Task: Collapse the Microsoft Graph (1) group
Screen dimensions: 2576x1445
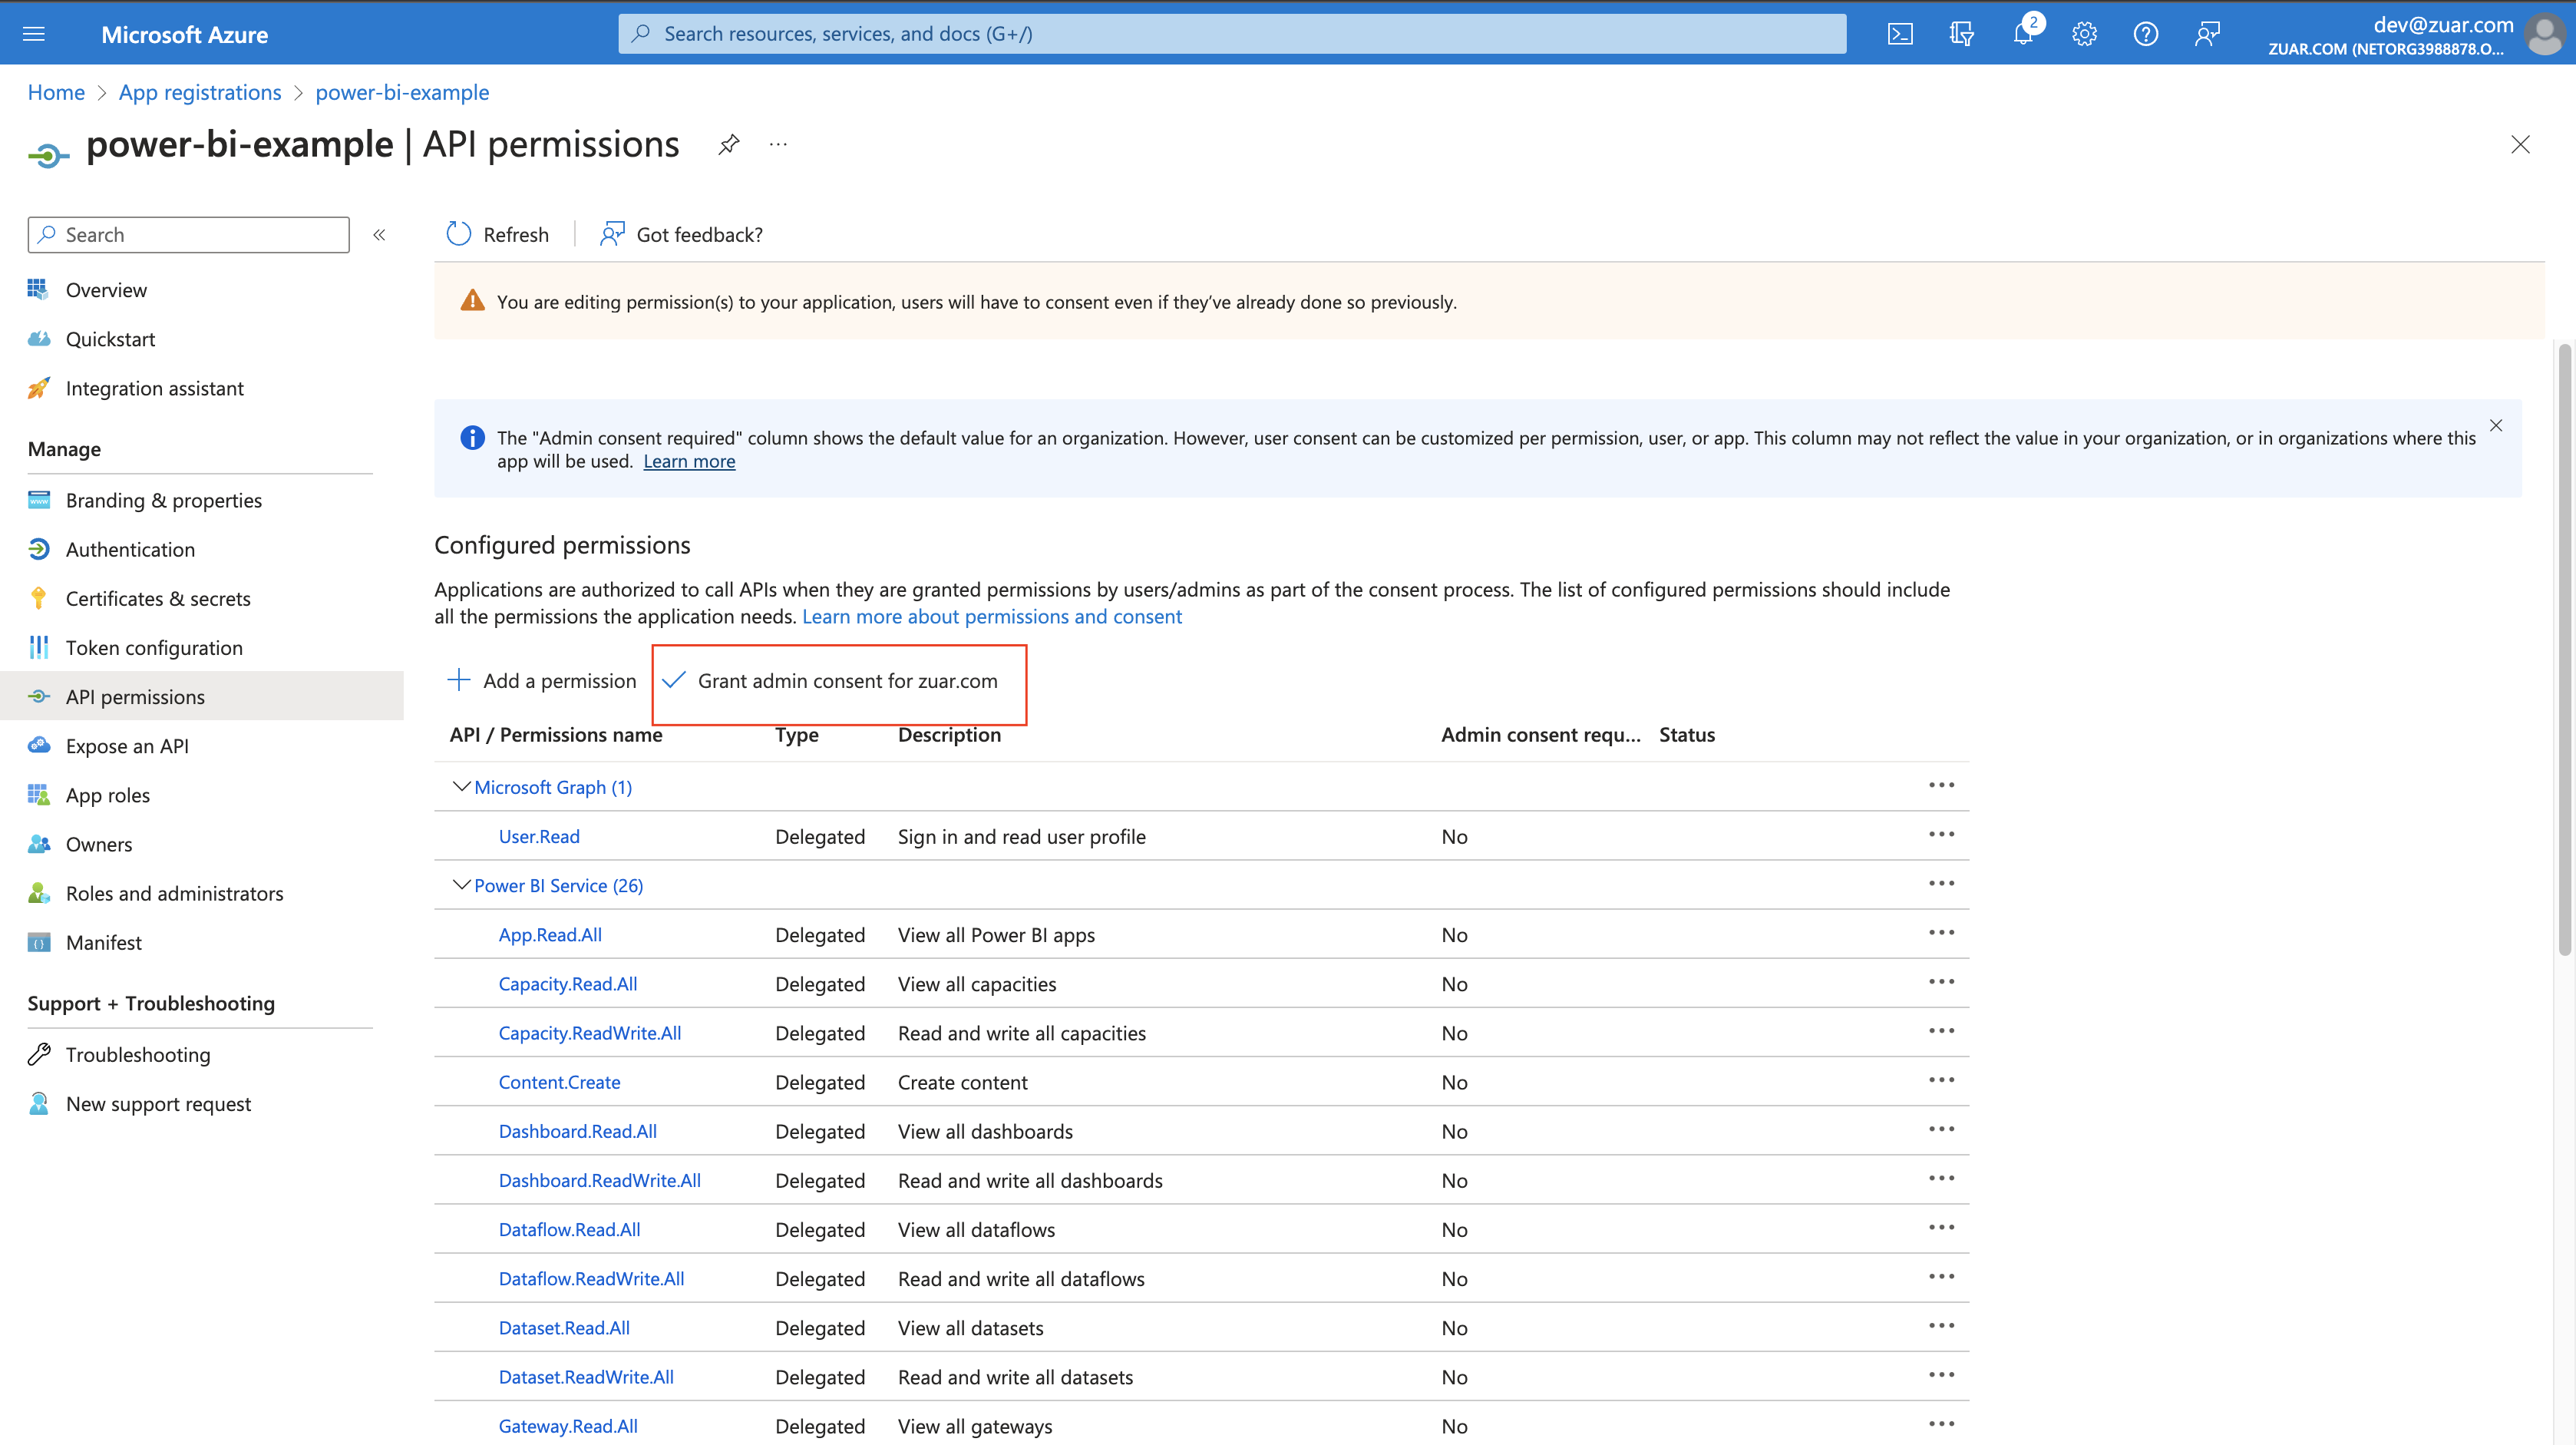Action: click(462, 786)
